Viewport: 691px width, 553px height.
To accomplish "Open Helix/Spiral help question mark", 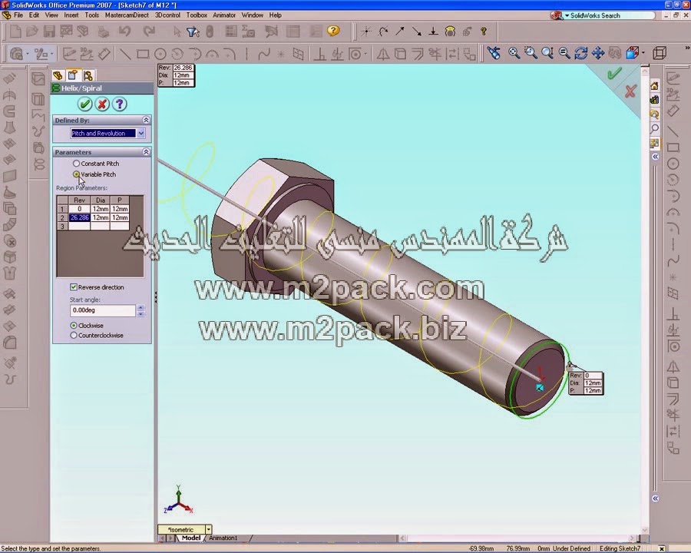I will click(x=120, y=104).
